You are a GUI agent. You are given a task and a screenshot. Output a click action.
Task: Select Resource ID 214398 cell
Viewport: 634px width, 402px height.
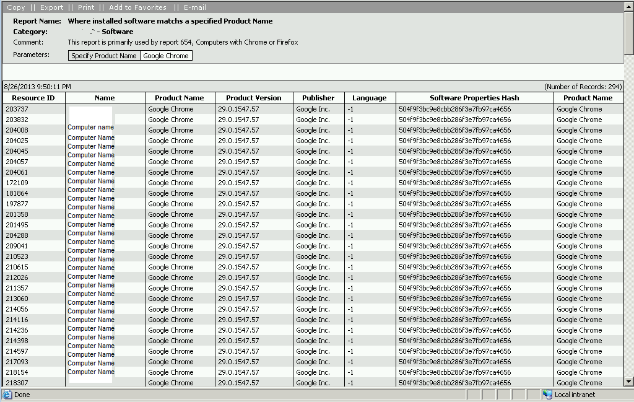pyautogui.click(x=34, y=341)
